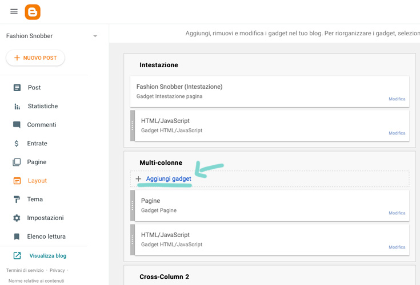The image size is (420, 285).
Task: Open Visualizza blog link
Action: coord(47,255)
